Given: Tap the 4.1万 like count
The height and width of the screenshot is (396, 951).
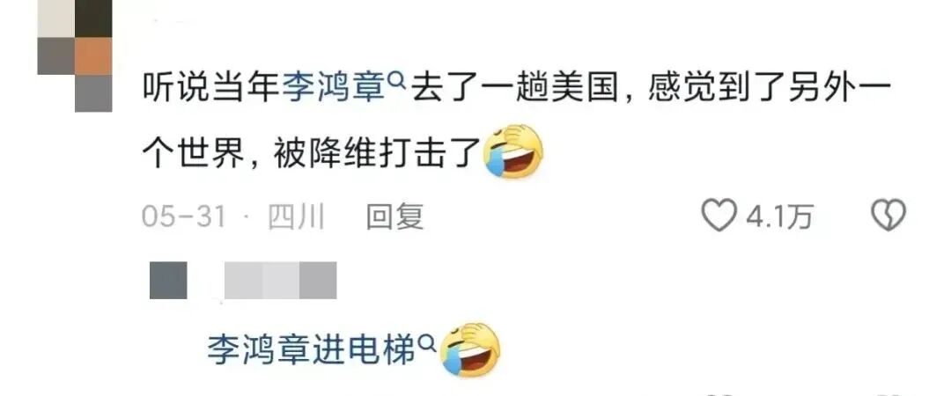Looking at the screenshot, I should (x=778, y=216).
